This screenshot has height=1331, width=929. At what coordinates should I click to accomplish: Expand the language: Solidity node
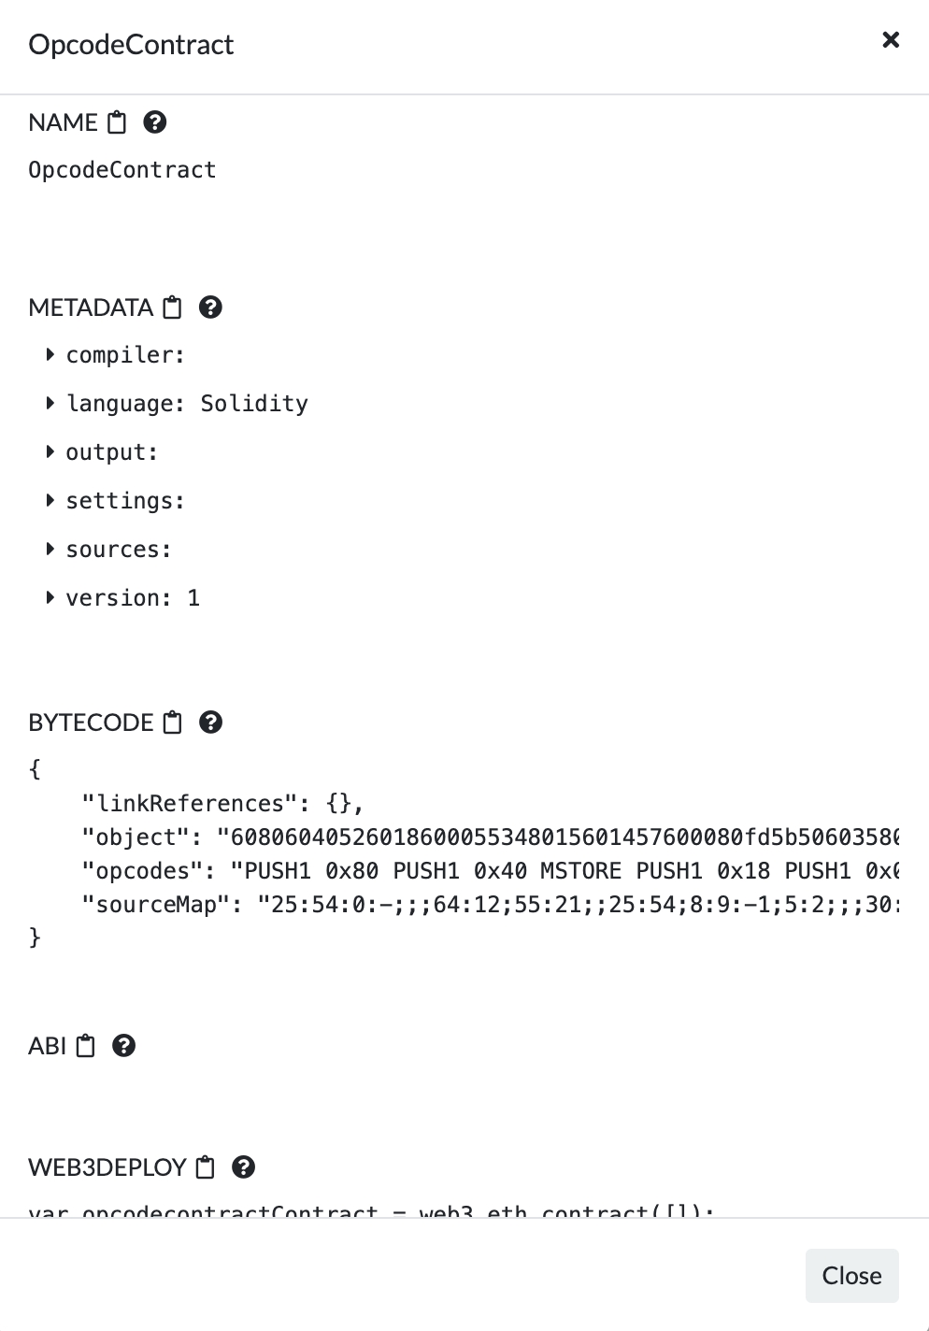pos(50,404)
